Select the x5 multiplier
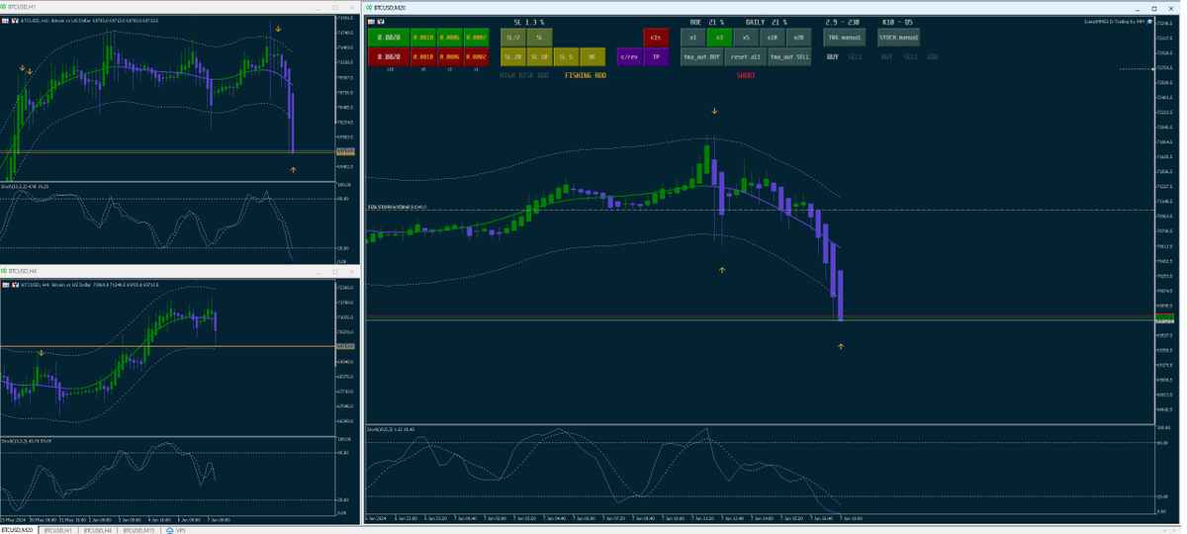Screen dimensions: 1187x534 point(746,38)
